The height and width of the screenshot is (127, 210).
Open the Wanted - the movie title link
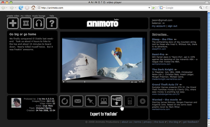(x=165, y=100)
